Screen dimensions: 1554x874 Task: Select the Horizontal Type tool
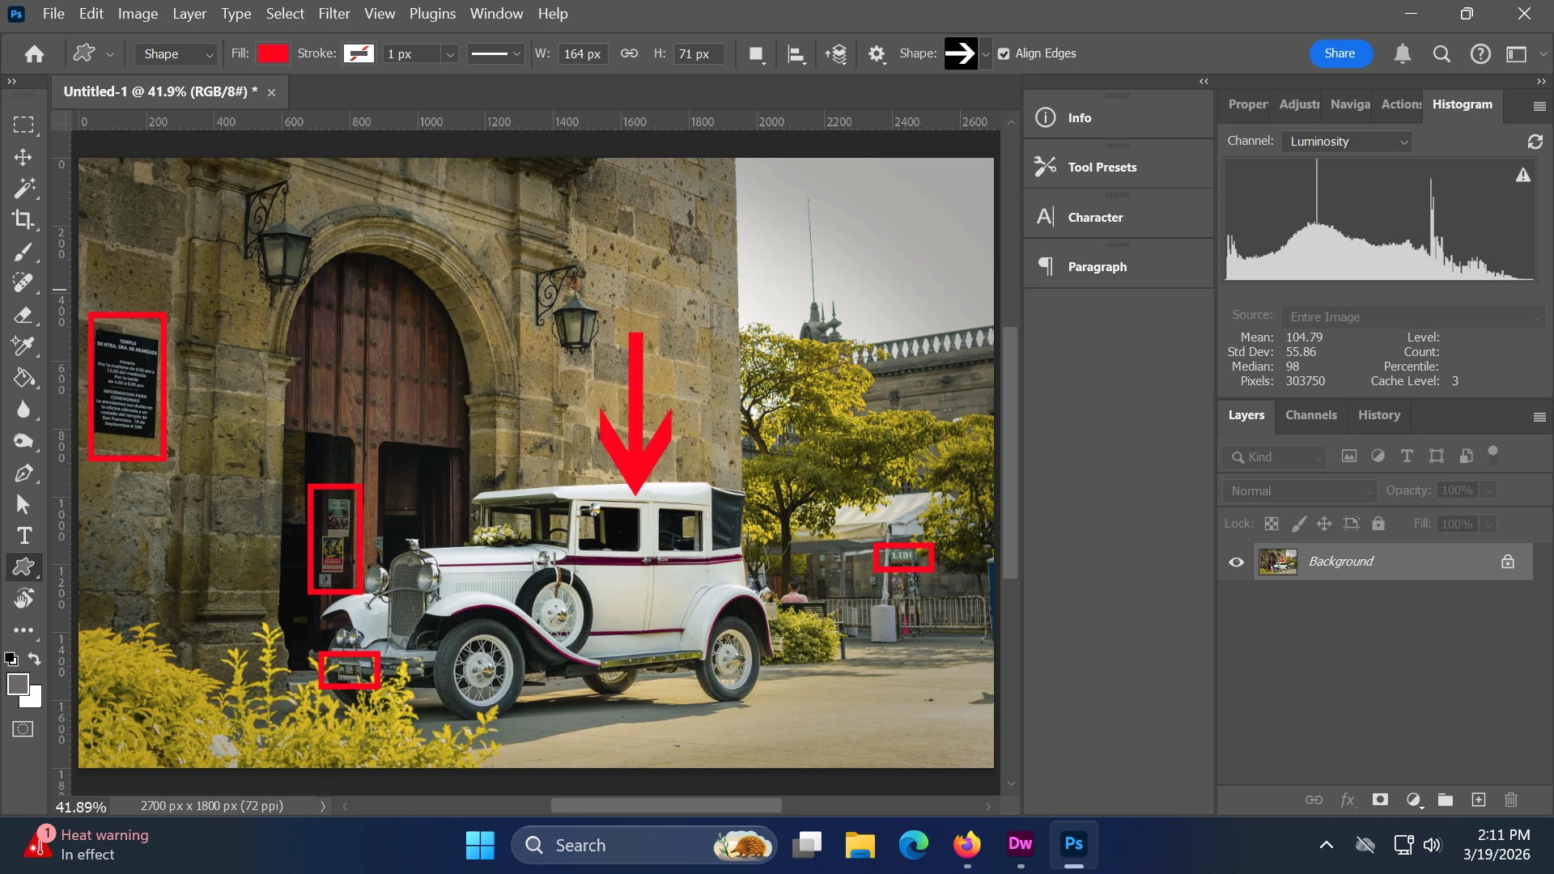tap(23, 536)
